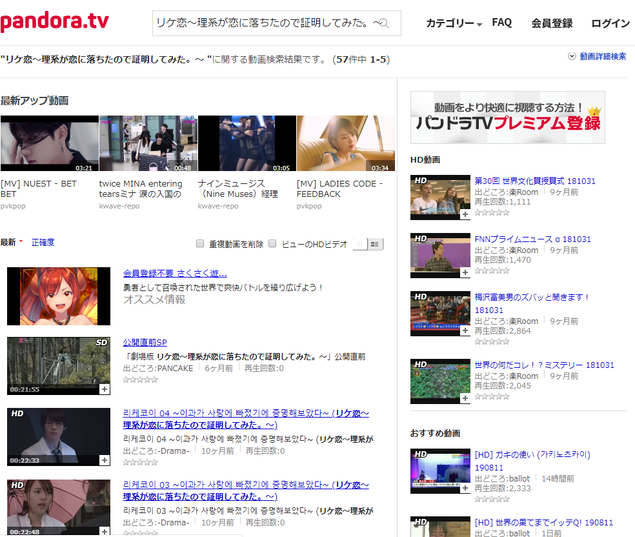Expand 動画詳細検索 advanced search
Screen dimensions: 635x537
pos(598,56)
